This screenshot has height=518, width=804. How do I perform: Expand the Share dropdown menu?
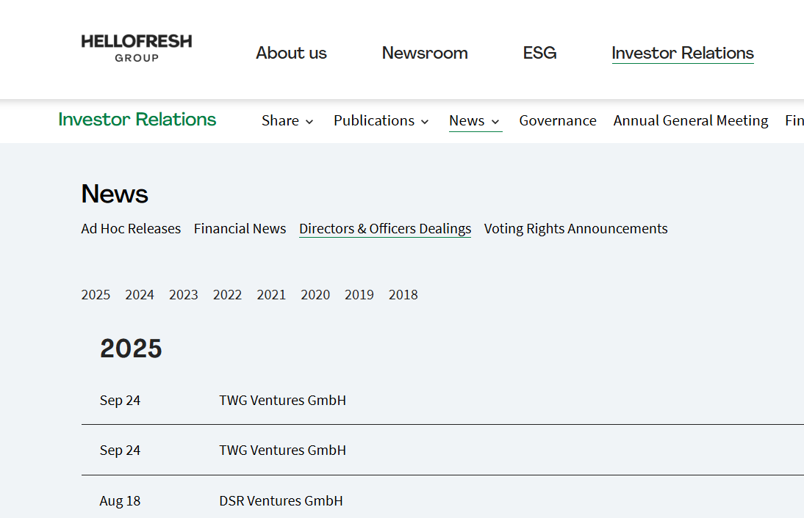point(287,121)
